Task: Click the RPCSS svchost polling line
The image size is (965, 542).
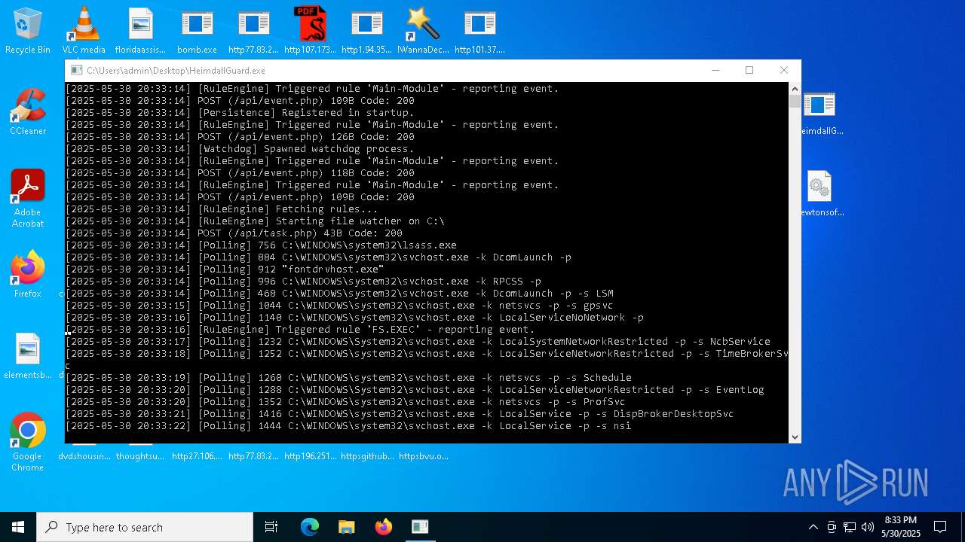Action: point(303,282)
